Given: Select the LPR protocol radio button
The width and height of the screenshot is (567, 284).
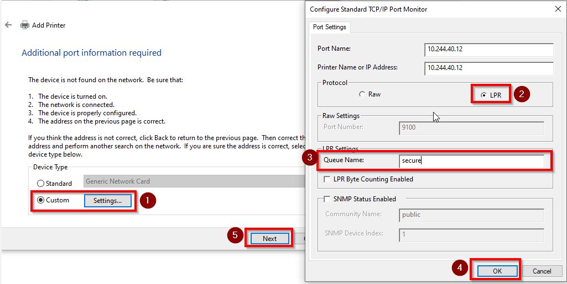Looking at the screenshot, I should [x=484, y=95].
